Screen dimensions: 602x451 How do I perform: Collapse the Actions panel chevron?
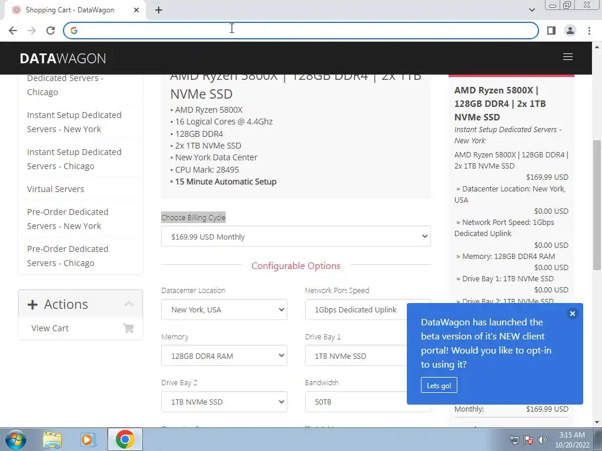coord(129,304)
